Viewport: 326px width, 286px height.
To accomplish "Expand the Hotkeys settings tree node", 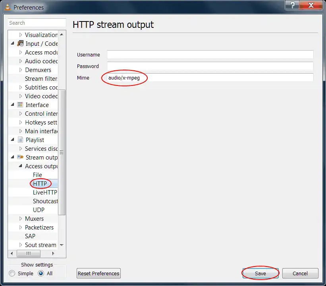I will point(21,123).
